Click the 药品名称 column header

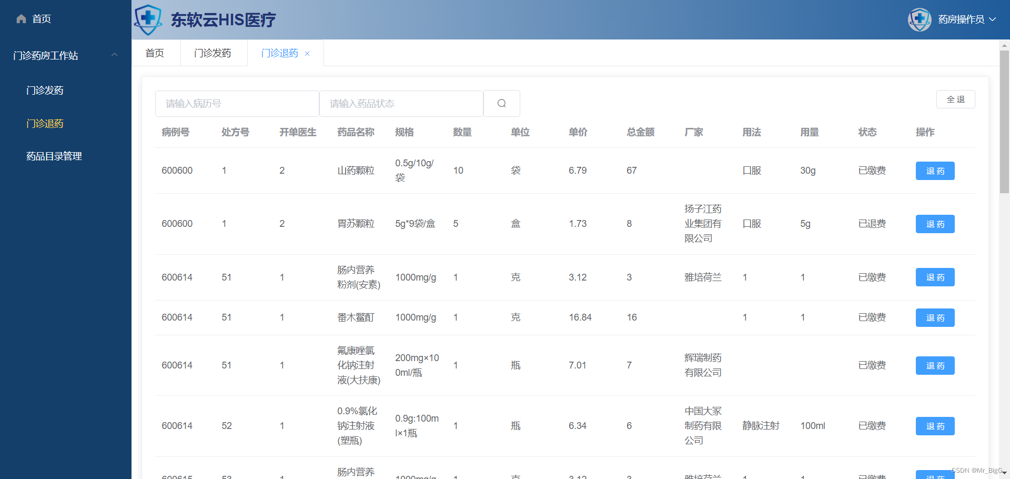pyautogui.click(x=356, y=132)
